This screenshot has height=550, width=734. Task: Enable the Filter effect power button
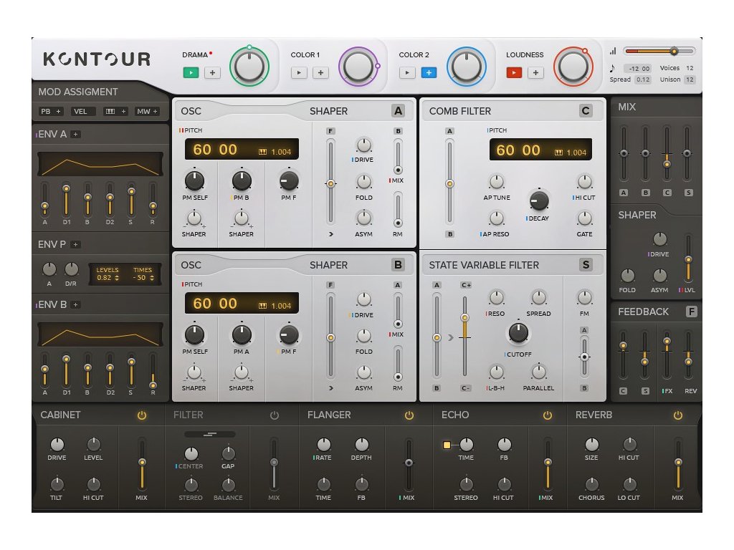(275, 415)
